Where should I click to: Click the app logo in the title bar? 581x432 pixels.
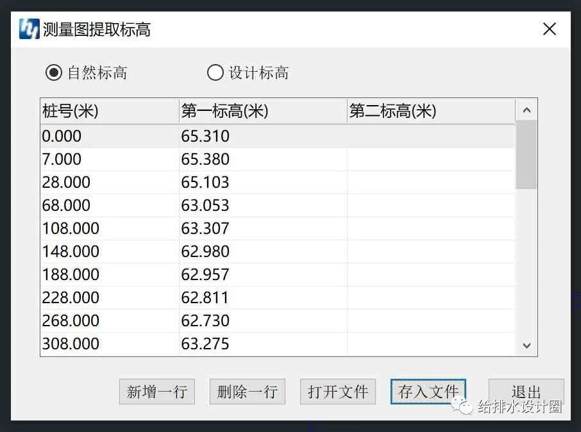coord(27,28)
